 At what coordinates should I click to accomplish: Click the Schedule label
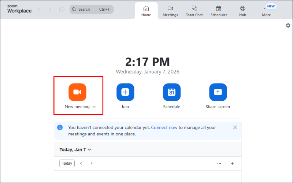coord(171,107)
